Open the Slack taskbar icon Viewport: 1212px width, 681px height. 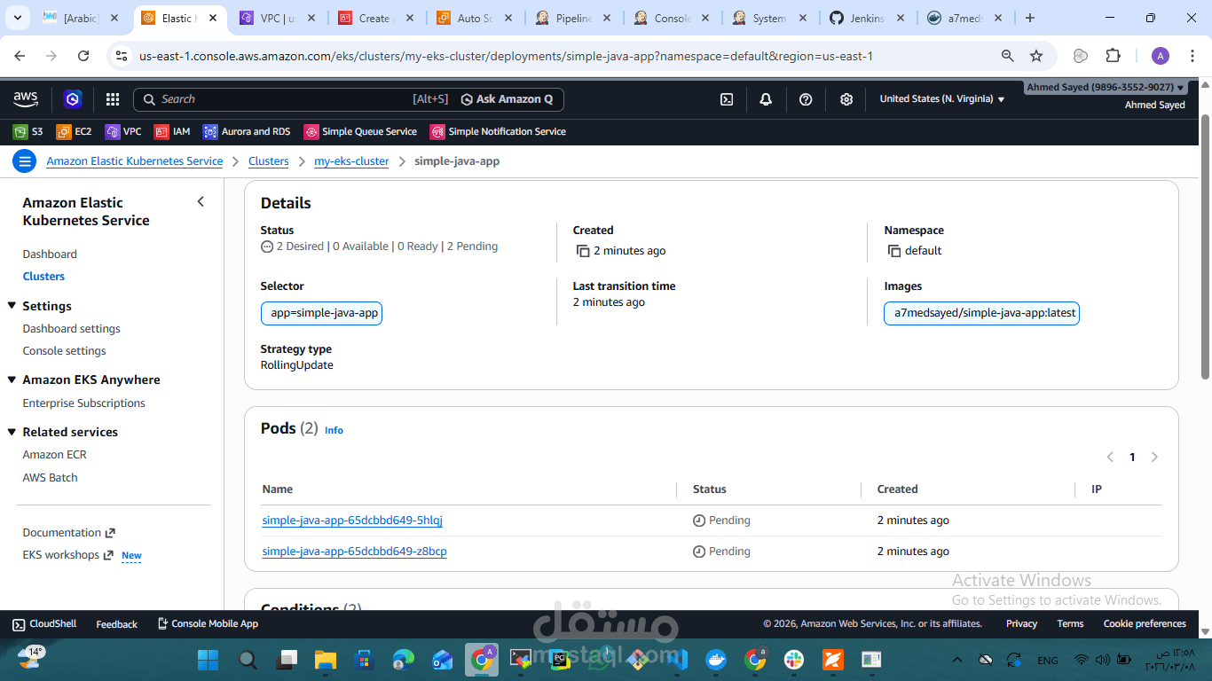793,659
